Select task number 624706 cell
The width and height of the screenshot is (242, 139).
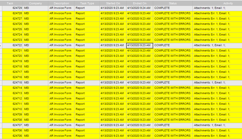click(12, 131)
